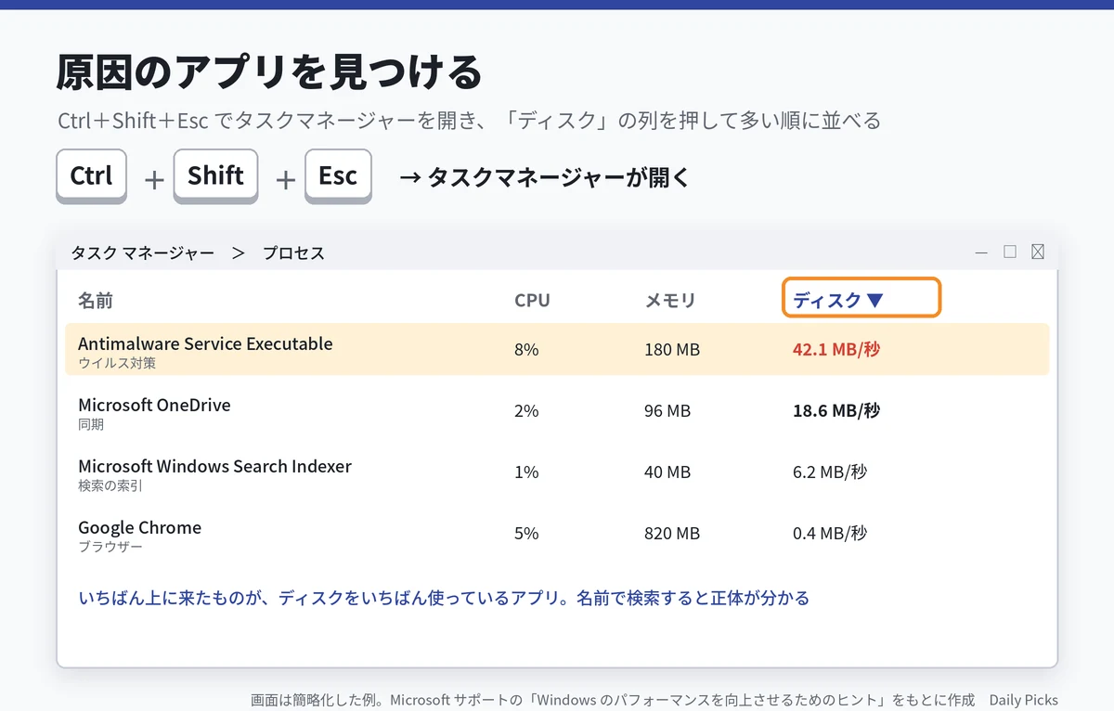
Task: Click the 820 MB memory value
Action: tap(672, 534)
